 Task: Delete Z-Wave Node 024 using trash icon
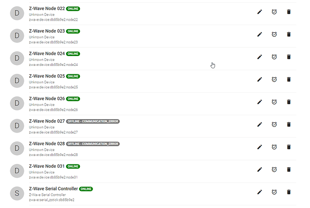click(289, 57)
